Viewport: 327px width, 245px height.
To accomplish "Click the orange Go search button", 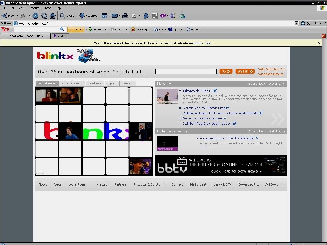I will click(226, 72).
